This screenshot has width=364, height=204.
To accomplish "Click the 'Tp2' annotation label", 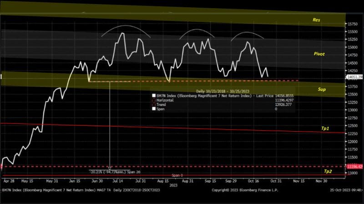I will pos(328,172).
